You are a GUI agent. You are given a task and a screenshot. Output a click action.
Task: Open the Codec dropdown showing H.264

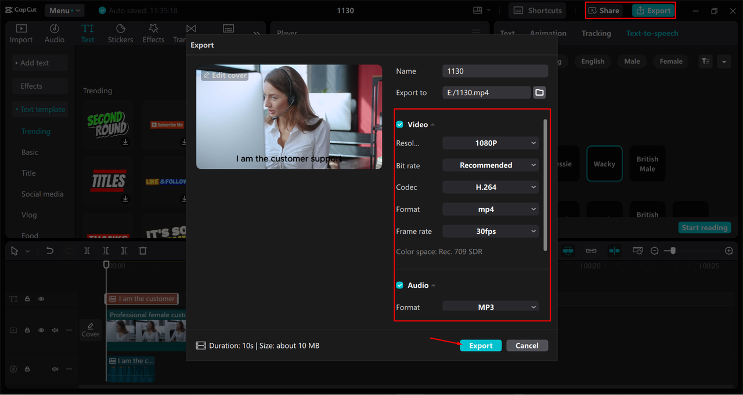click(490, 187)
